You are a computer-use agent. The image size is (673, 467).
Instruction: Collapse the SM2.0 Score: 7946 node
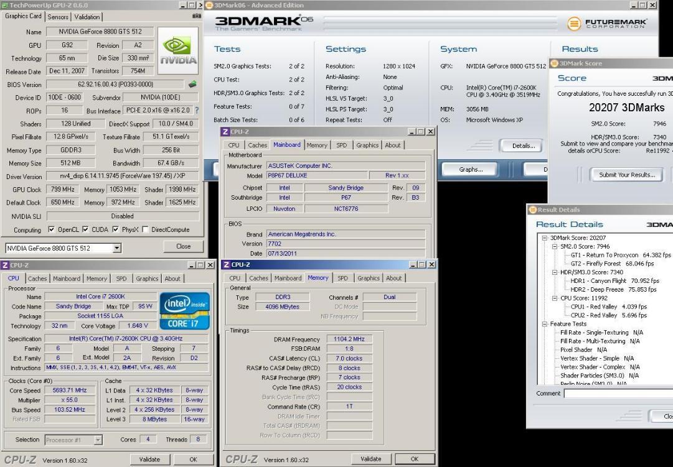coord(555,247)
